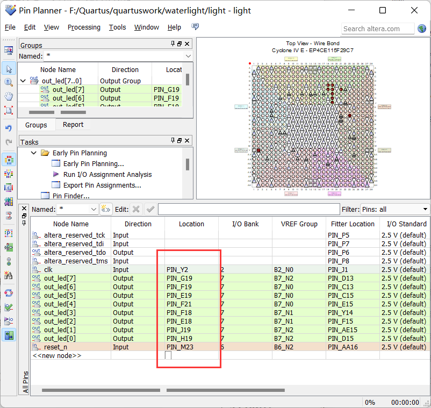This screenshot has width=431, height=408.
Task: Close the Tasks panel
Action: [187, 141]
